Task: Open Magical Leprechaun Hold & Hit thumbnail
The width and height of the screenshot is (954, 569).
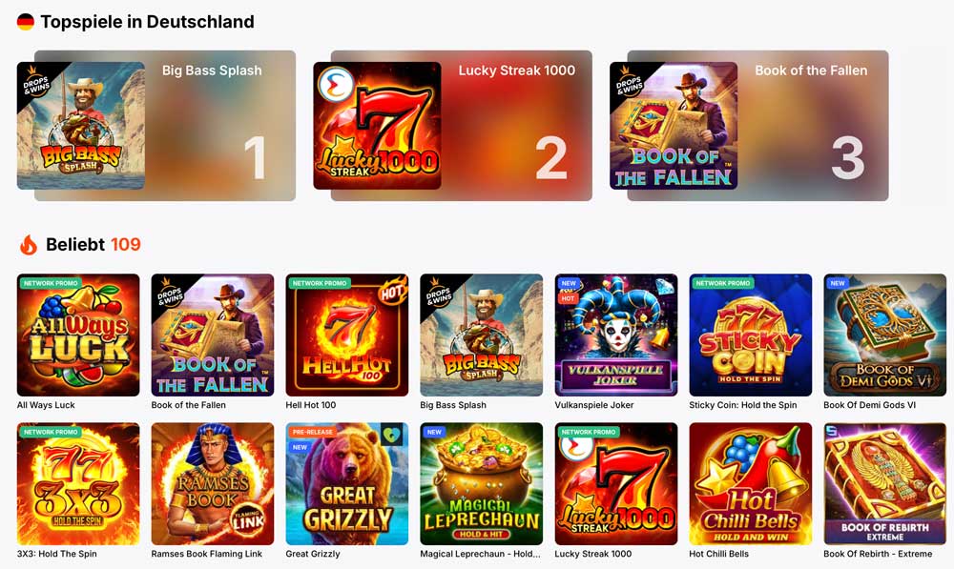Action: (481, 484)
